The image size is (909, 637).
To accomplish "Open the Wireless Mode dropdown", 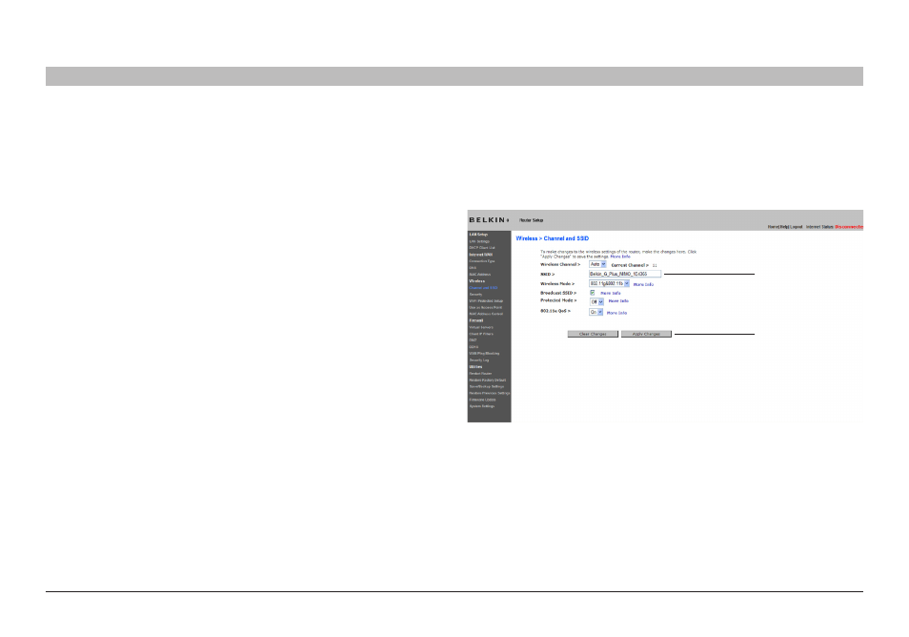I will pyautogui.click(x=609, y=283).
